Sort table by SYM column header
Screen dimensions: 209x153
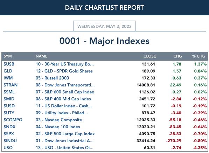pos(8,56)
